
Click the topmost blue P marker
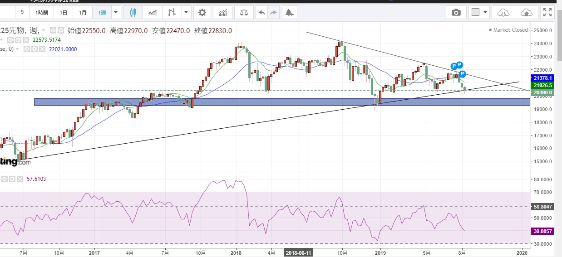click(x=459, y=65)
